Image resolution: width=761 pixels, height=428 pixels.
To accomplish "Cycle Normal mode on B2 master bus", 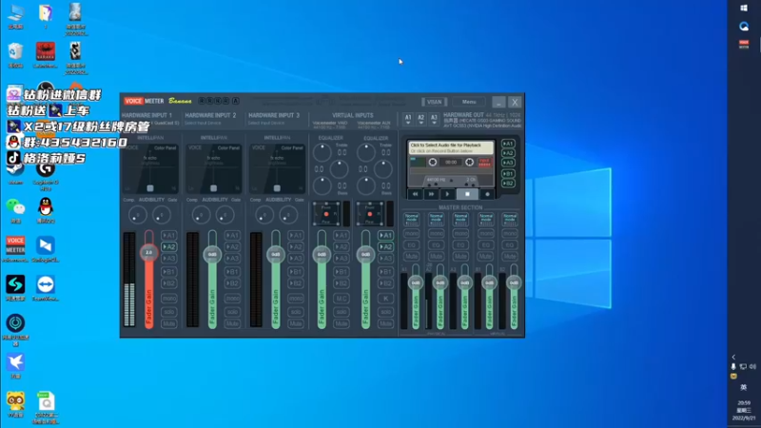I will tap(510, 220).
